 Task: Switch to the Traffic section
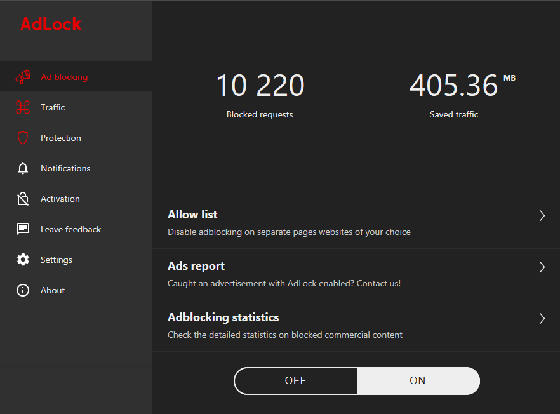(x=52, y=107)
